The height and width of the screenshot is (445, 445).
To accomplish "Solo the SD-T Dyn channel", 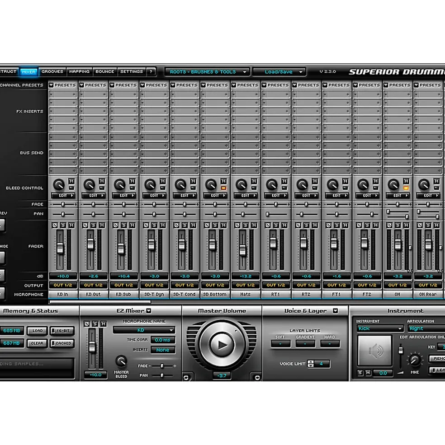I will 154,225.
